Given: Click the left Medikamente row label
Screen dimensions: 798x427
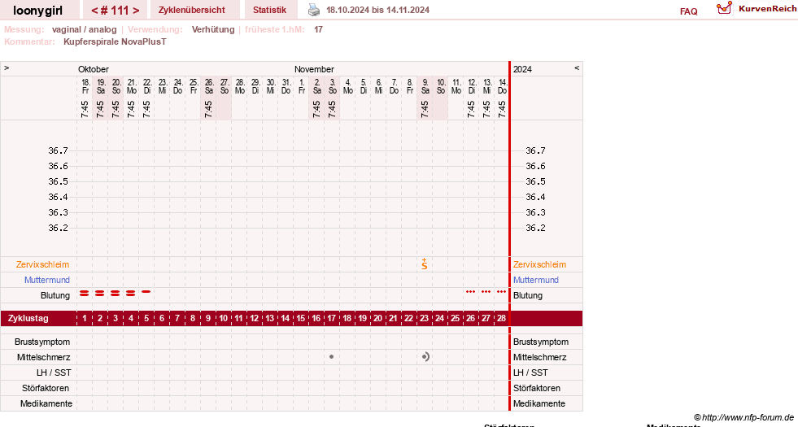Looking at the screenshot, I should 46,403.
